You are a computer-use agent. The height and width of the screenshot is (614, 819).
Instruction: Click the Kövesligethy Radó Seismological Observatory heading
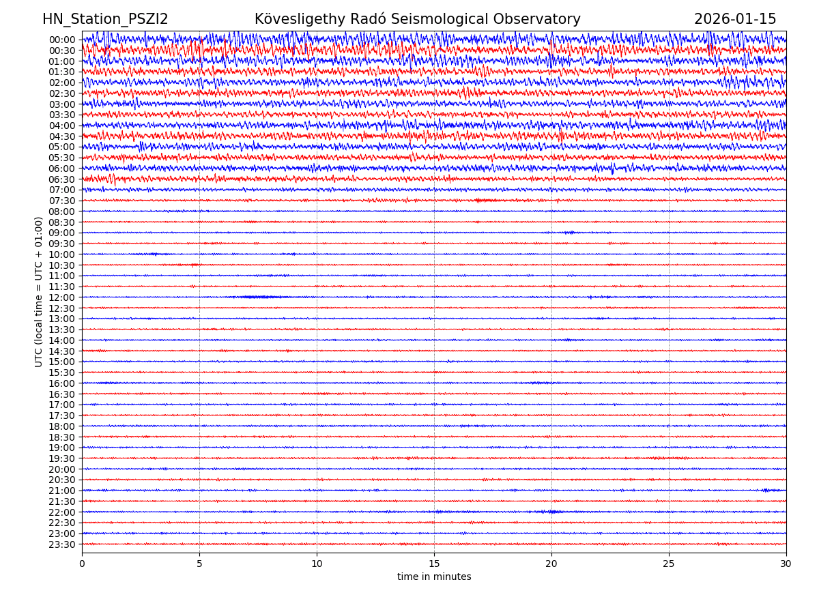click(x=417, y=19)
